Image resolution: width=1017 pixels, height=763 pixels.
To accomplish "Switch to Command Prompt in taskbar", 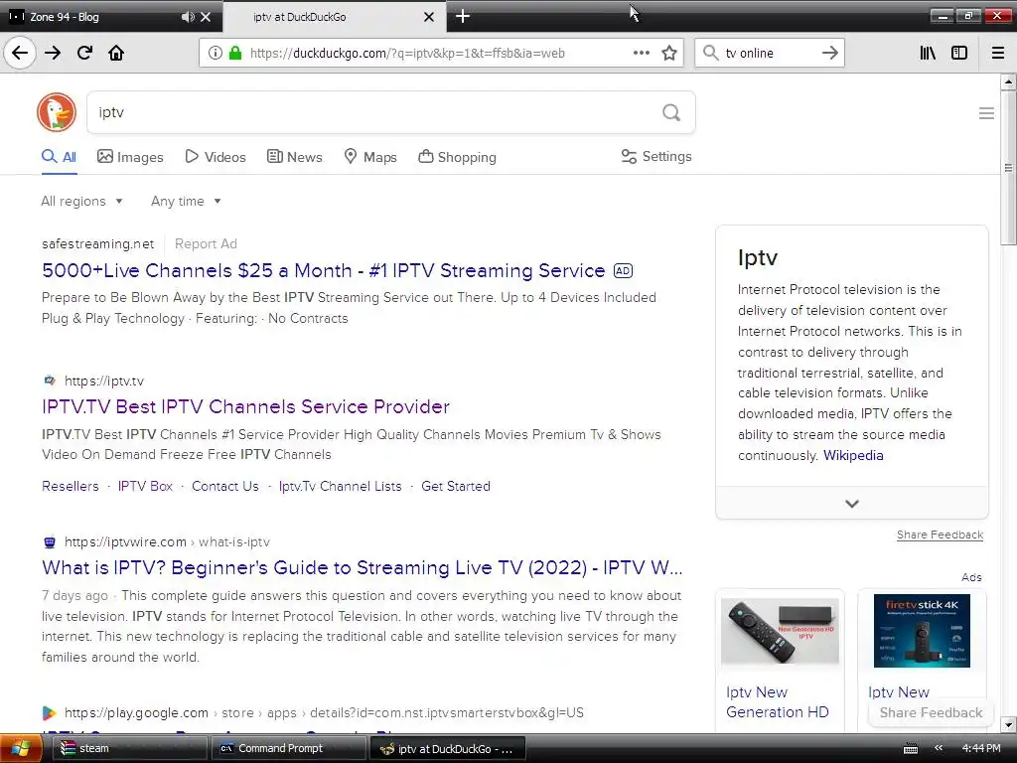I will click(x=287, y=748).
